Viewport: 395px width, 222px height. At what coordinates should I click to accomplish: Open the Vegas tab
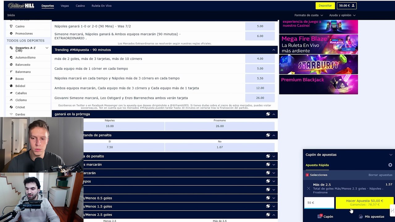[65, 6]
